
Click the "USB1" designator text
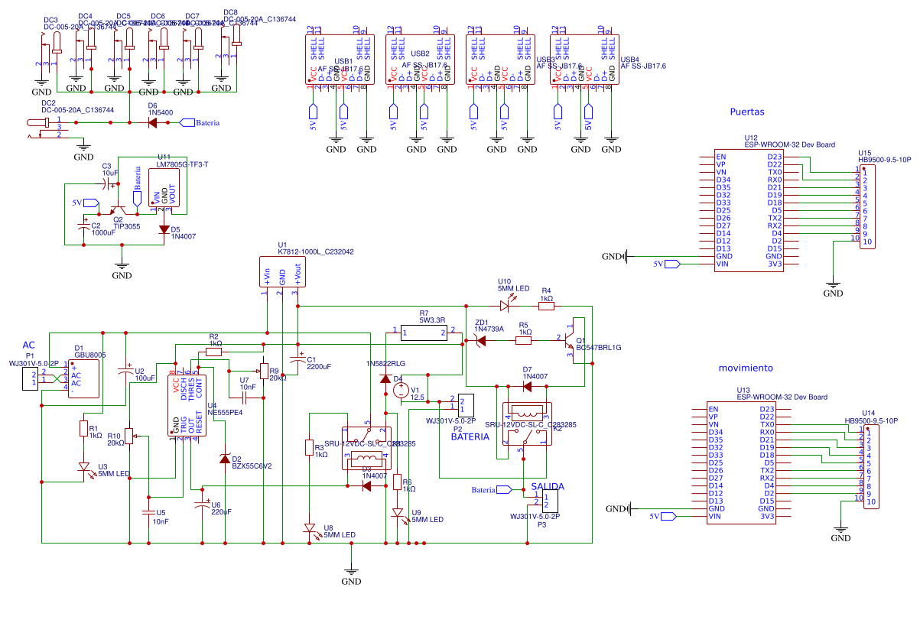343,60
